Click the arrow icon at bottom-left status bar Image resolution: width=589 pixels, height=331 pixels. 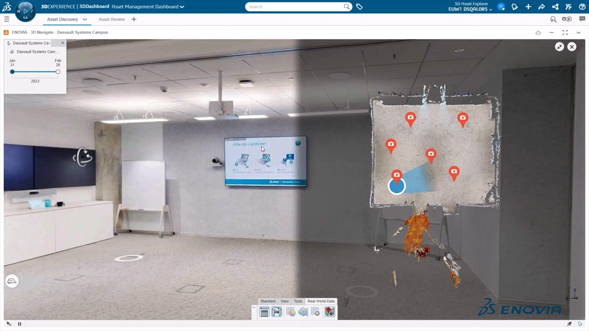(x=9, y=324)
